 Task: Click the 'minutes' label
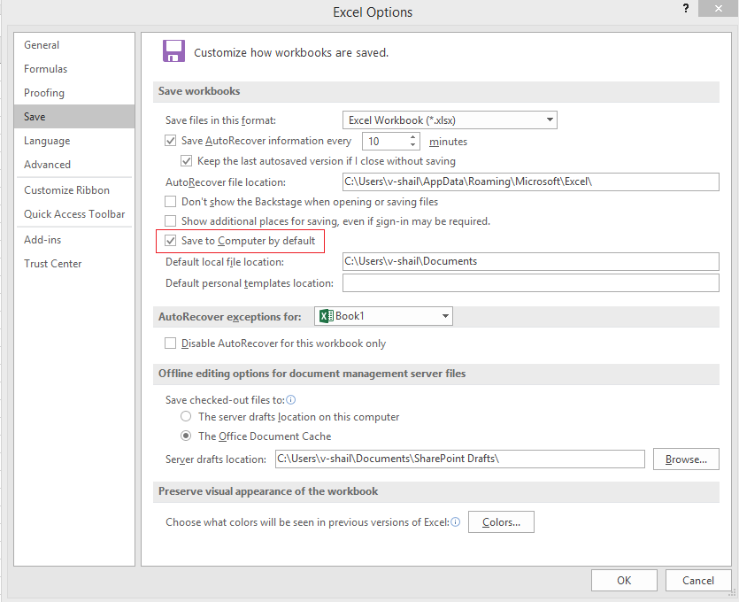pyautogui.click(x=448, y=142)
